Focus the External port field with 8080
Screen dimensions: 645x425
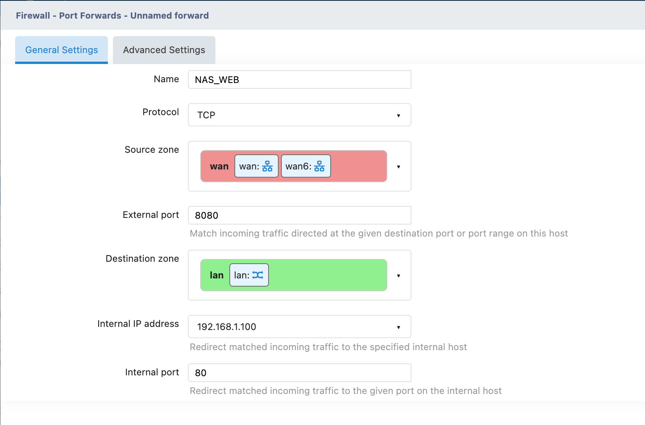coord(299,216)
